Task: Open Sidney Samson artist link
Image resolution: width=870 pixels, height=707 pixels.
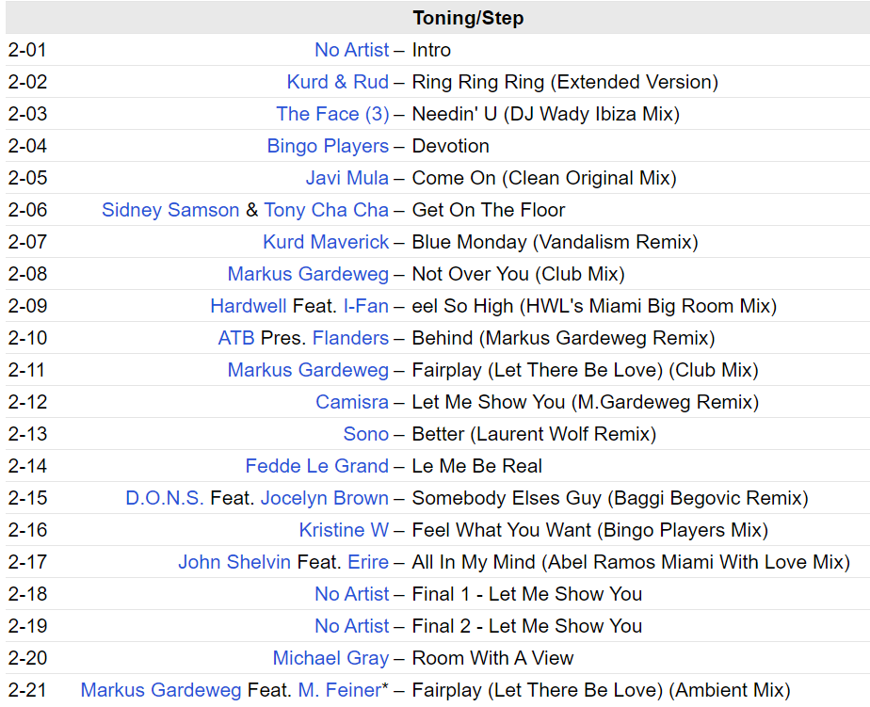Action: pos(170,210)
